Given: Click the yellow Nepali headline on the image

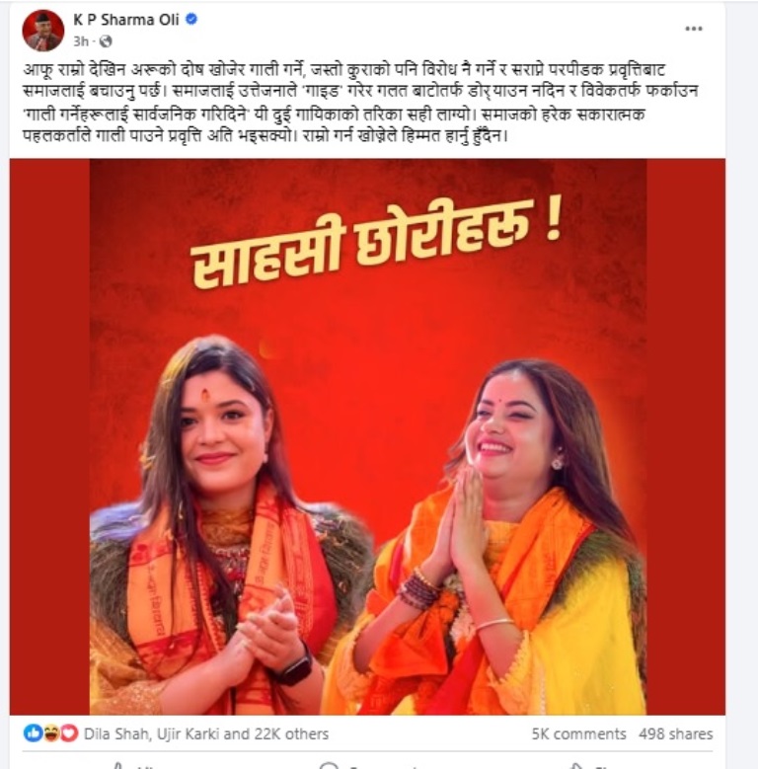Looking at the screenshot, I should (376, 244).
